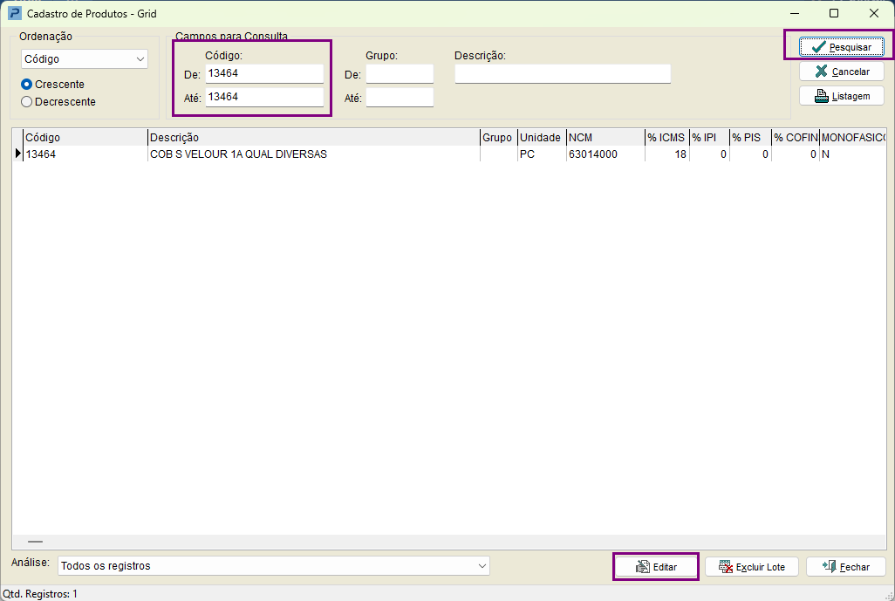Viewport: 895px width, 601px height.
Task: Click the MONOFASICO column header
Action: (853, 138)
